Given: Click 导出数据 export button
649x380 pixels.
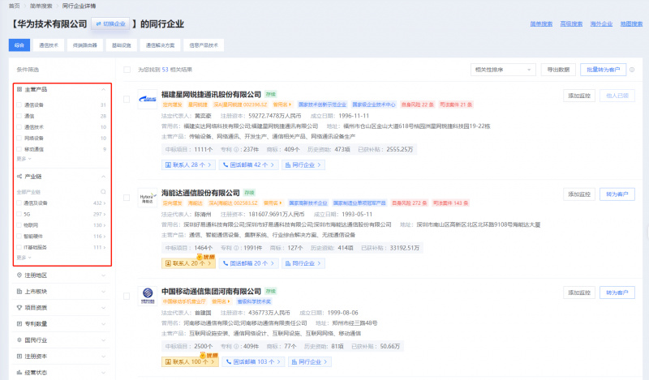Looking at the screenshot, I should pos(558,70).
